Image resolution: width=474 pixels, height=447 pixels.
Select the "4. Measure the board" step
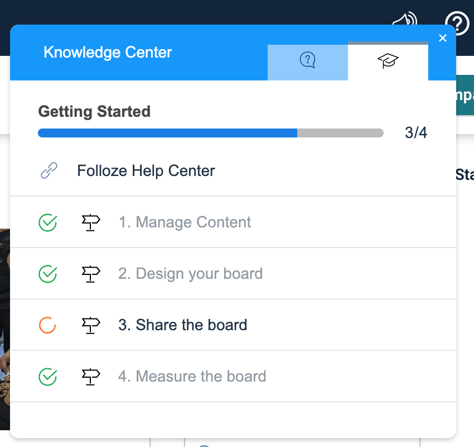click(x=192, y=377)
